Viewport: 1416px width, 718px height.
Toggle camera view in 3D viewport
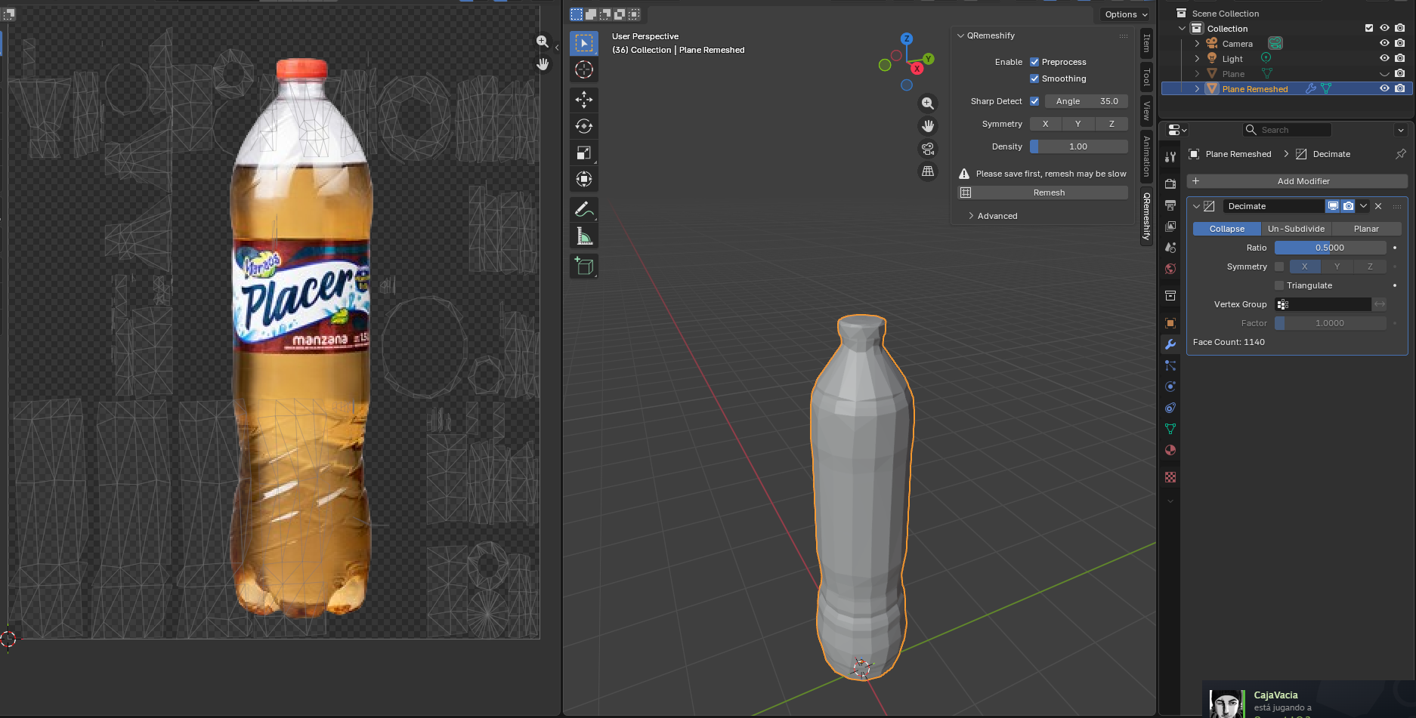928,149
